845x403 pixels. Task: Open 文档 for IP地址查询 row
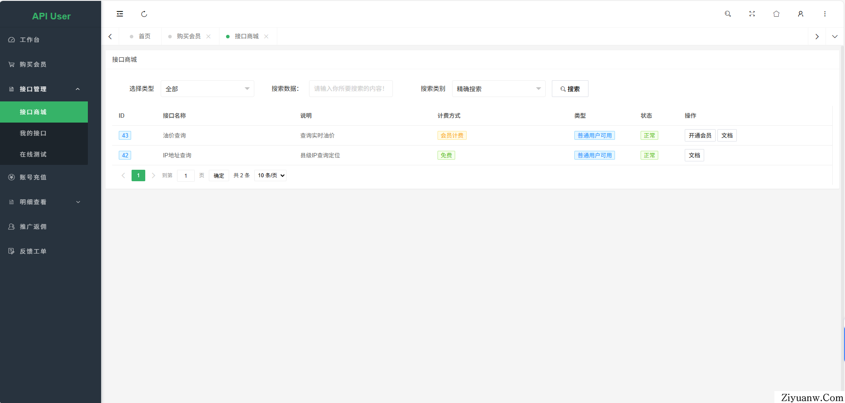694,155
